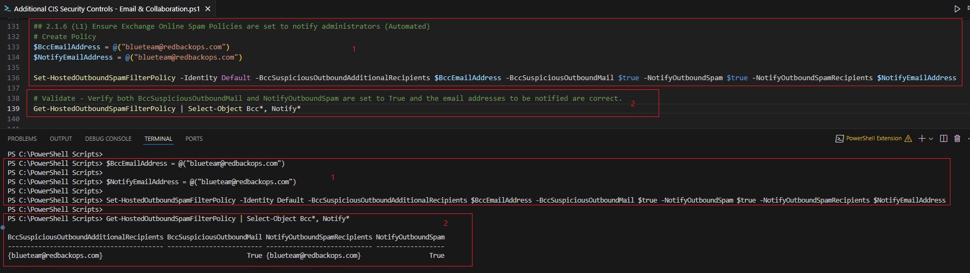970x273 pixels.
Task: Click the '## 2.1.6 (L1) Ensure Exchange Online' comment
Action: click(232, 26)
